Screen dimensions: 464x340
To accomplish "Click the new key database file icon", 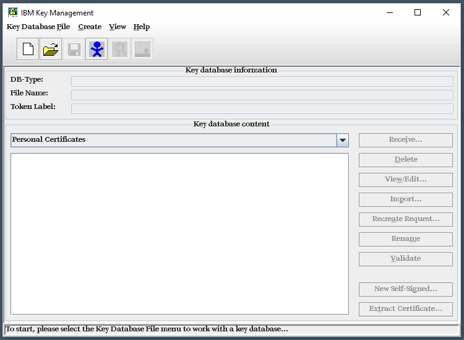I will [x=28, y=49].
